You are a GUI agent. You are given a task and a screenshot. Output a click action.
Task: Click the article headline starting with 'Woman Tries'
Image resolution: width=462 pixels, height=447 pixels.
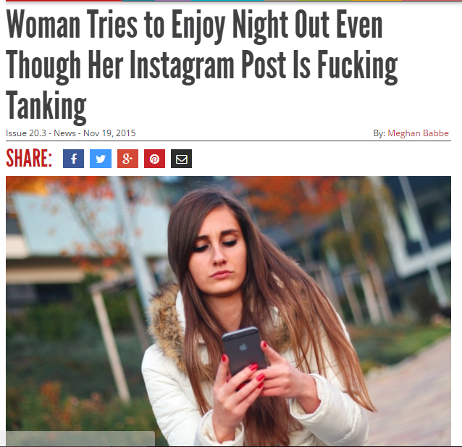pyautogui.click(x=202, y=65)
